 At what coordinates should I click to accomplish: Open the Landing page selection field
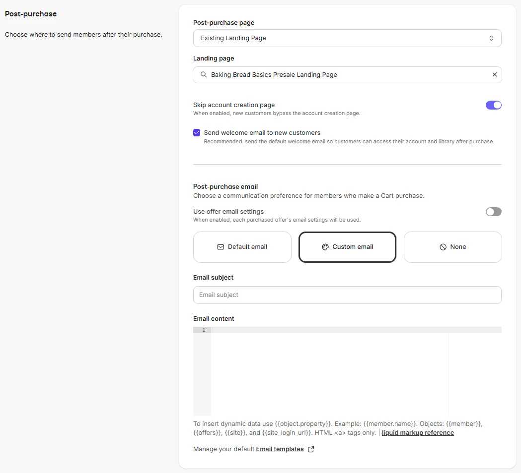347,74
